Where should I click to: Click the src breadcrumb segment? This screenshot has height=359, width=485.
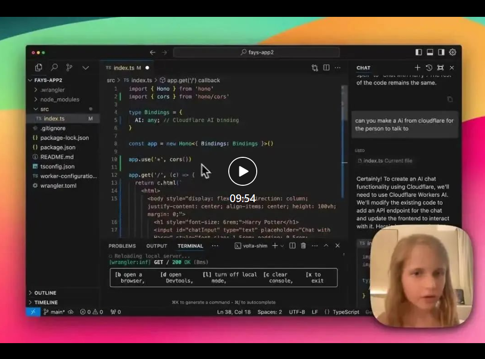(x=111, y=80)
